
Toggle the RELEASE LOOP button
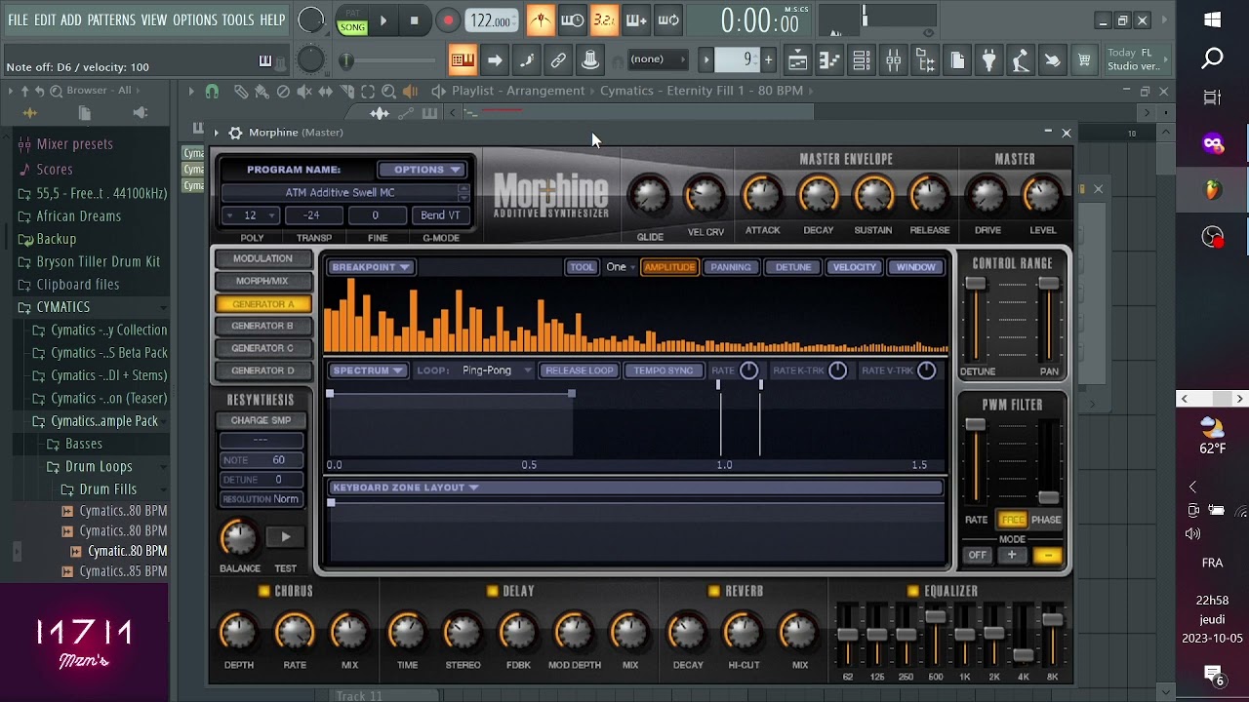coord(580,370)
